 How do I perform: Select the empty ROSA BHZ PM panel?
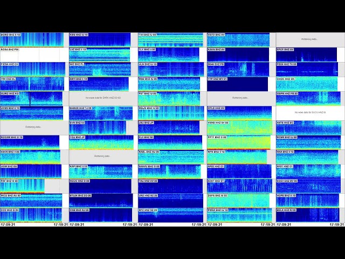pyautogui.click(x=34, y=54)
